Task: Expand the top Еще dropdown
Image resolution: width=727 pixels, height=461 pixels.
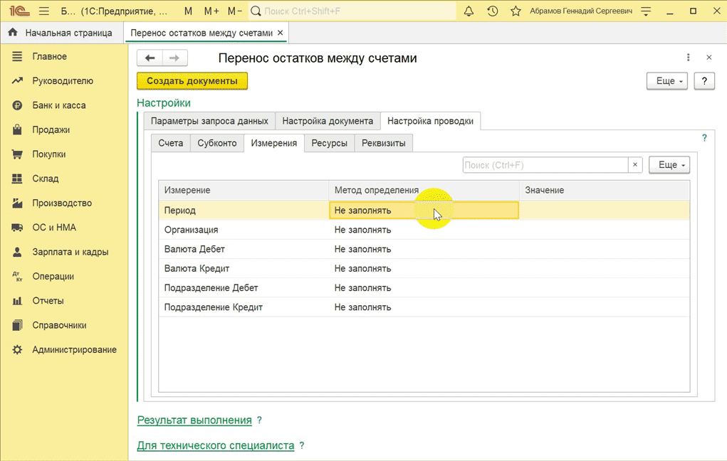Action: pos(666,81)
